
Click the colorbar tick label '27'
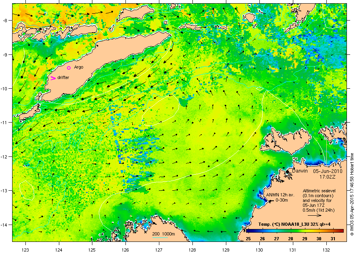tap(276, 239)
